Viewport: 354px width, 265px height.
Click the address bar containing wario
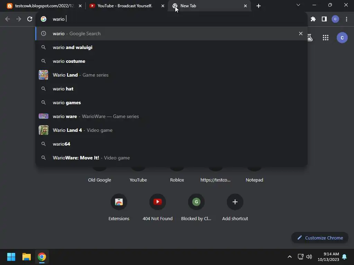[x=171, y=19]
